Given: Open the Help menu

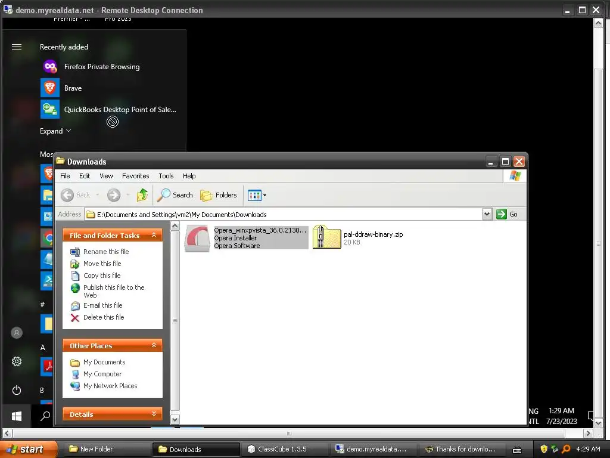Looking at the screenshot, I should point(189,176).
